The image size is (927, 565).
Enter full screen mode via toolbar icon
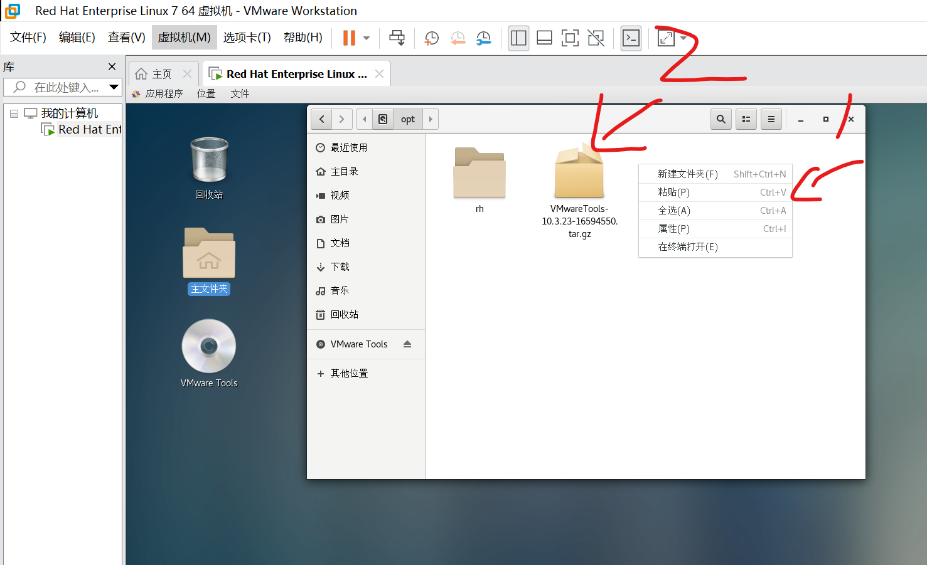pos(569,38)
